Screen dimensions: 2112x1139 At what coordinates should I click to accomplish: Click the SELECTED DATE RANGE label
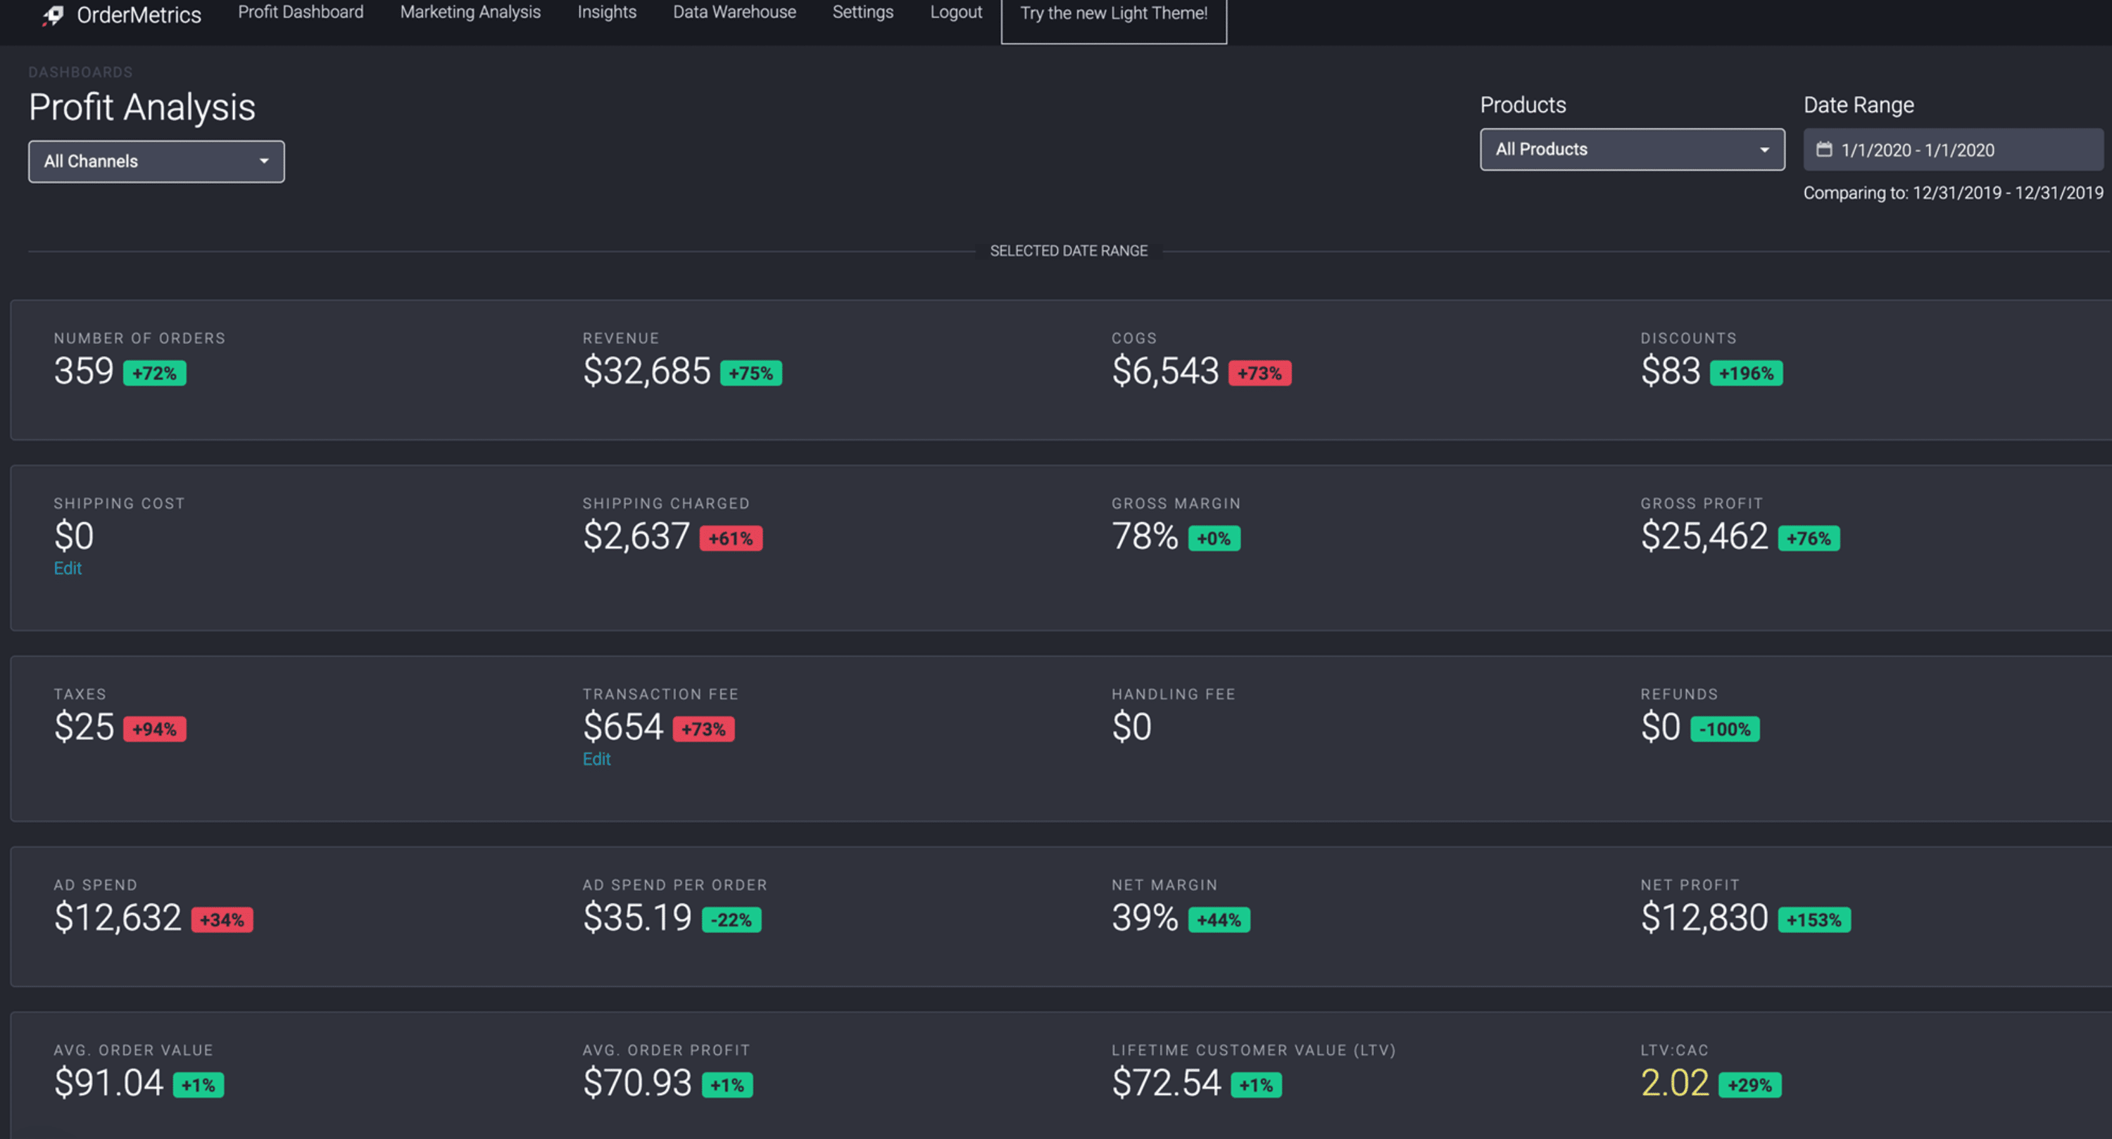(x=1068, y=250)
